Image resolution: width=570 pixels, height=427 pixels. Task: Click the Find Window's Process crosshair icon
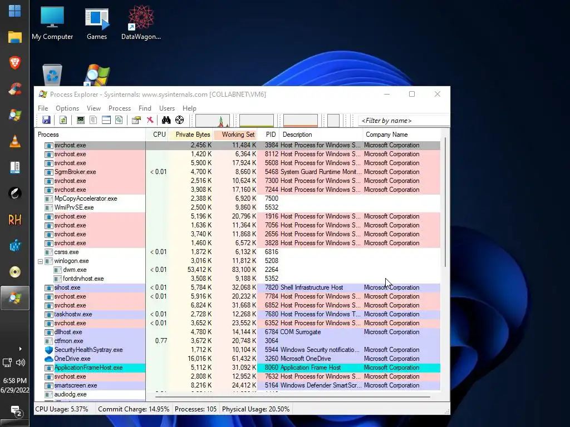coord(180,120)
